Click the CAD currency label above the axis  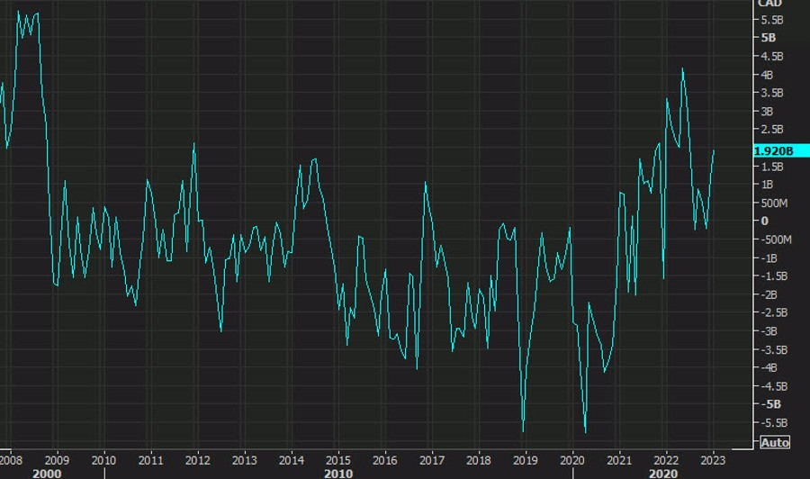click(x=770, y=4)
